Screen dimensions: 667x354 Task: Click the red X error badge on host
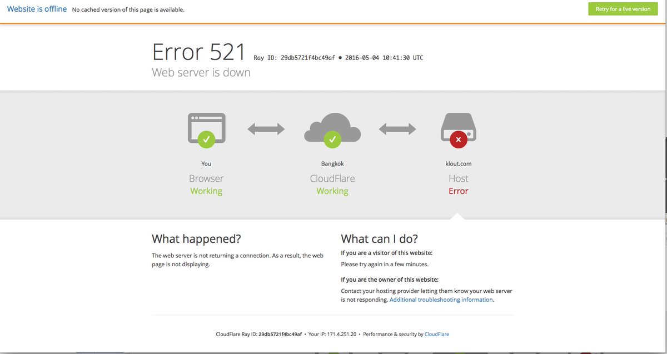[459, 140]
